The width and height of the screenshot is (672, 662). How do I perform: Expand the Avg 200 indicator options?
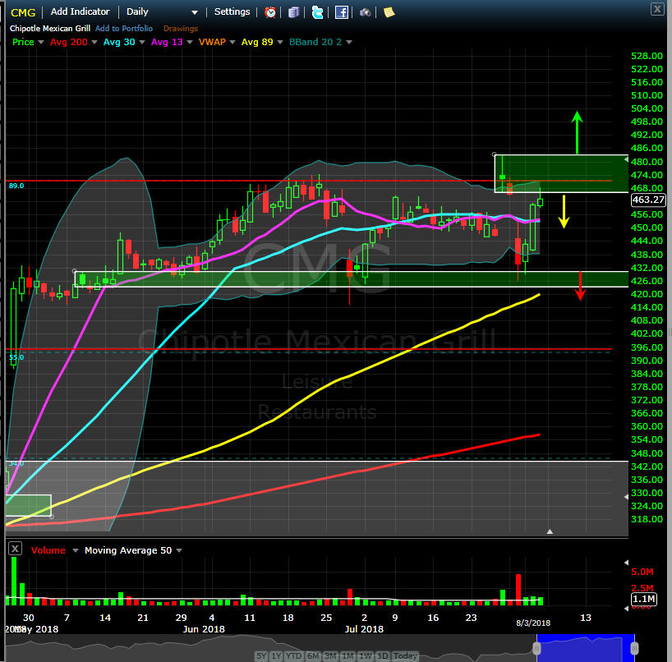[91, 42]
